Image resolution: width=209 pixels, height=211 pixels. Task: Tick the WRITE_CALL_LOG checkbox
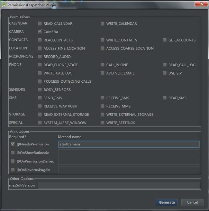40,73
